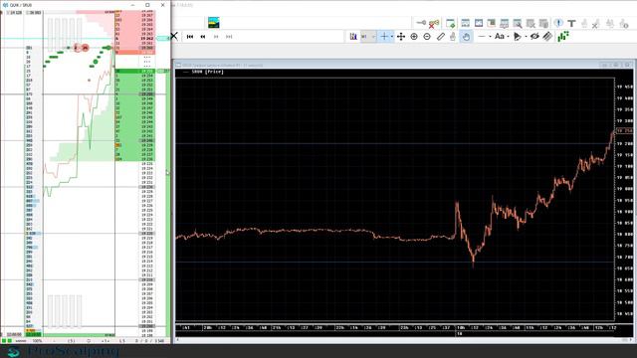The height and width of the screenshot is (358, 637).
Task: Select the horizontal line style tool
Action: click(x=482, y=37)
